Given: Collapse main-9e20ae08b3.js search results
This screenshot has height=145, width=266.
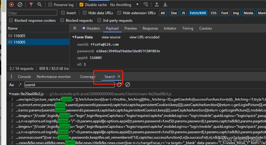Looking at the screenshot, I should tap(10, 94).
